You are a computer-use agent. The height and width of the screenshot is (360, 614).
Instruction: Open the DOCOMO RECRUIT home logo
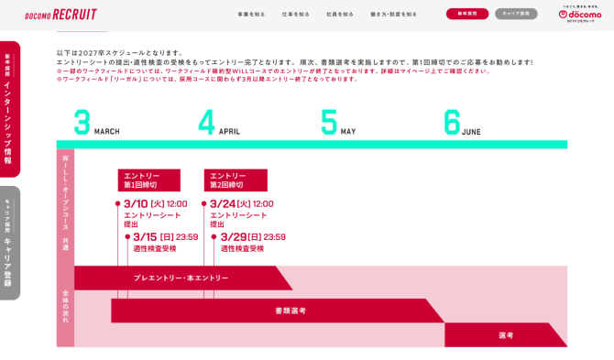pos(60,15)
